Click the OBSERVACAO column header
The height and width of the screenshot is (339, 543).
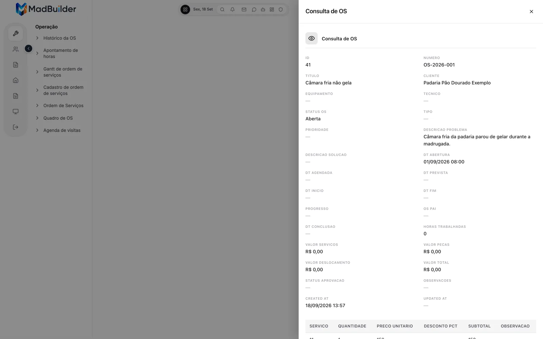coord(515,326)
